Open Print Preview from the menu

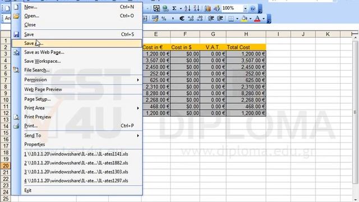[77, 117]
